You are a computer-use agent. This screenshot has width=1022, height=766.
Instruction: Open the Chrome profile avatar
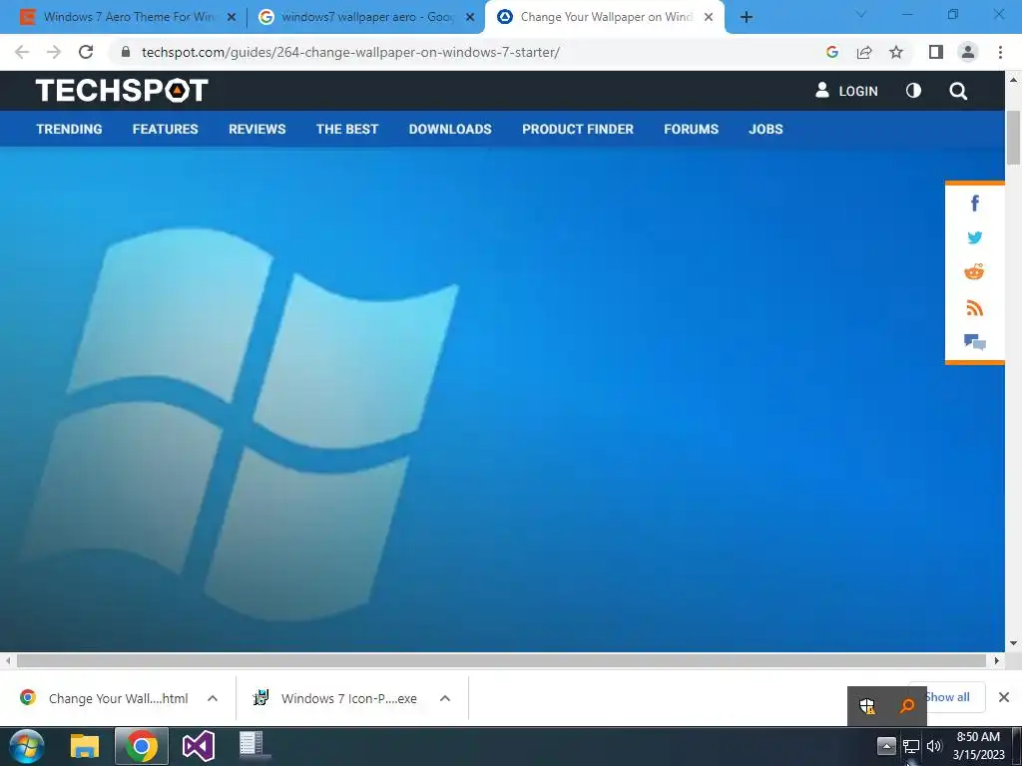968,52
